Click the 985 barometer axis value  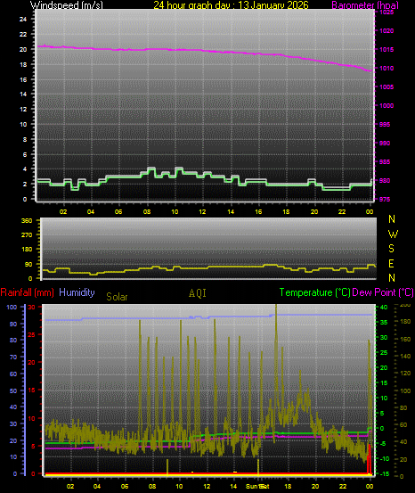385,162
